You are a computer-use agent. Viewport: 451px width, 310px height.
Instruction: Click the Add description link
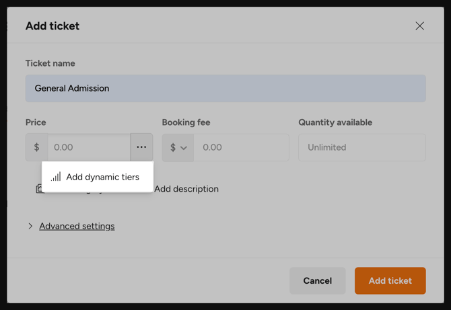pos(186,189)
